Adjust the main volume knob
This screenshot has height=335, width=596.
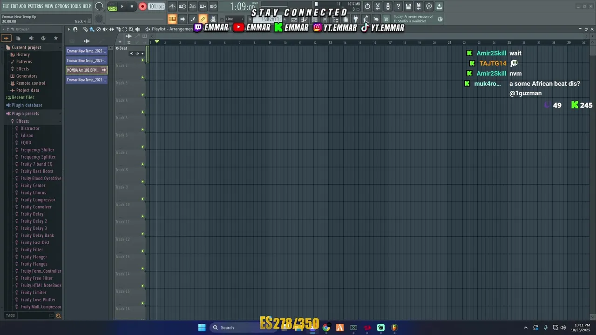pyautogui.click(x=99, y=7)
